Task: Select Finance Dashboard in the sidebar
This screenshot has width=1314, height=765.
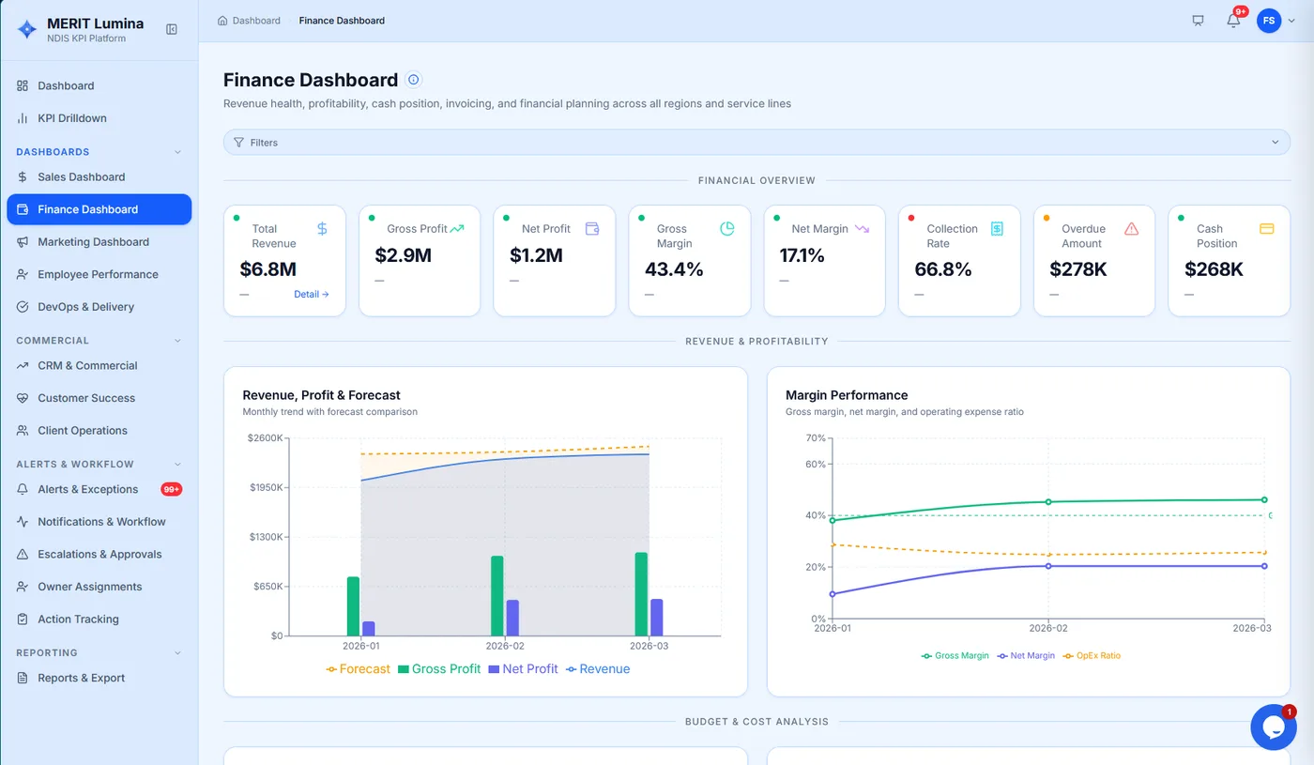Action: (x=99, y=209)
